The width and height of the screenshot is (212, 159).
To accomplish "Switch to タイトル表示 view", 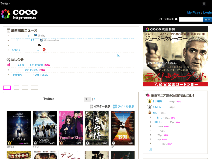I will (123, 106).
